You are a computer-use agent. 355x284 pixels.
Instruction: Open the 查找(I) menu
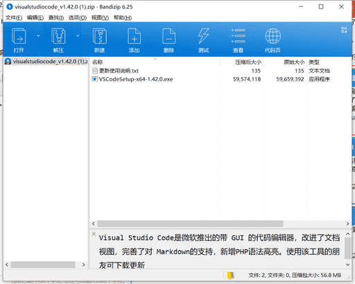tap(56, 18)
